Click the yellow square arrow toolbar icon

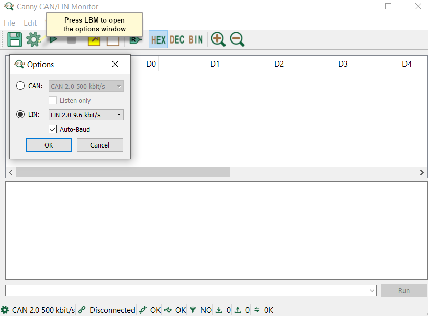pyautogui.click(x=94, y=41)
